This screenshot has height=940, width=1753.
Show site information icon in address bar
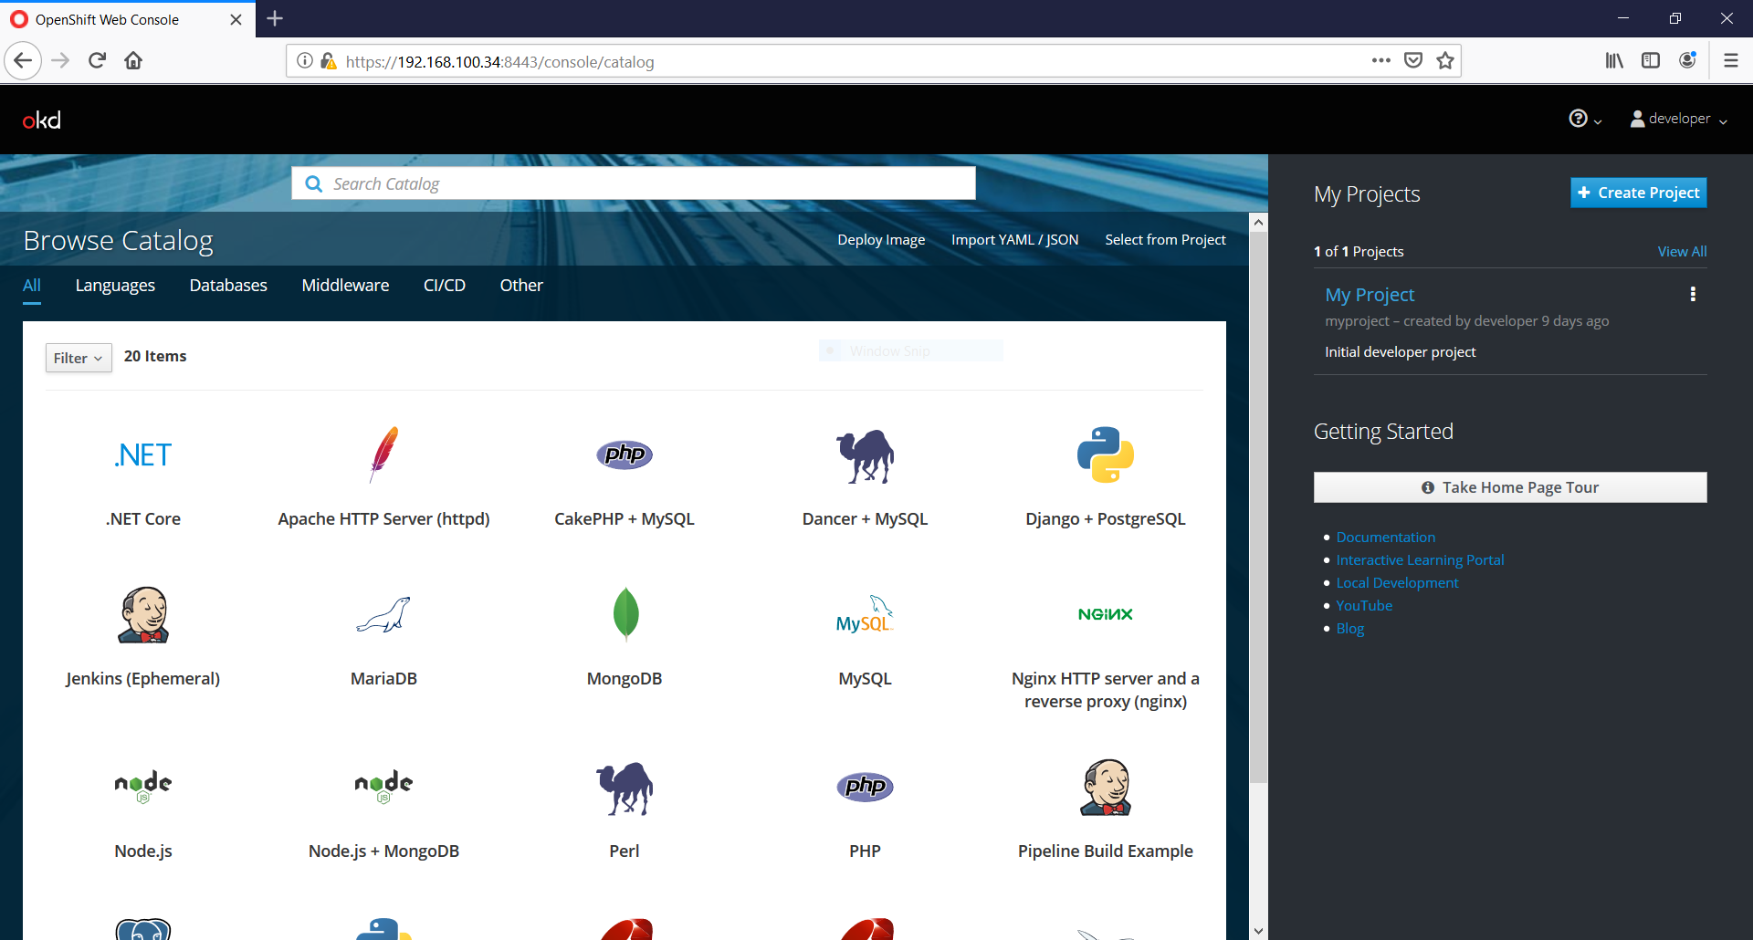(x=305, y=61)
